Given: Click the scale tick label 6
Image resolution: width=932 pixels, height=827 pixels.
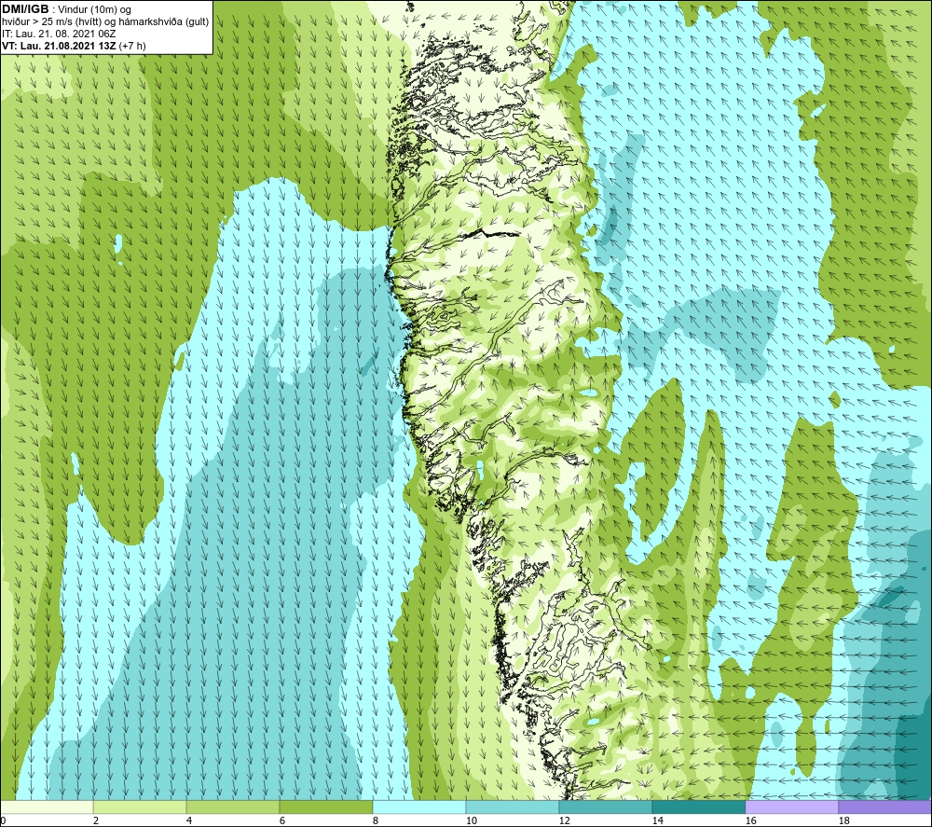Looking at the screenshot, I should coord(282,821).
